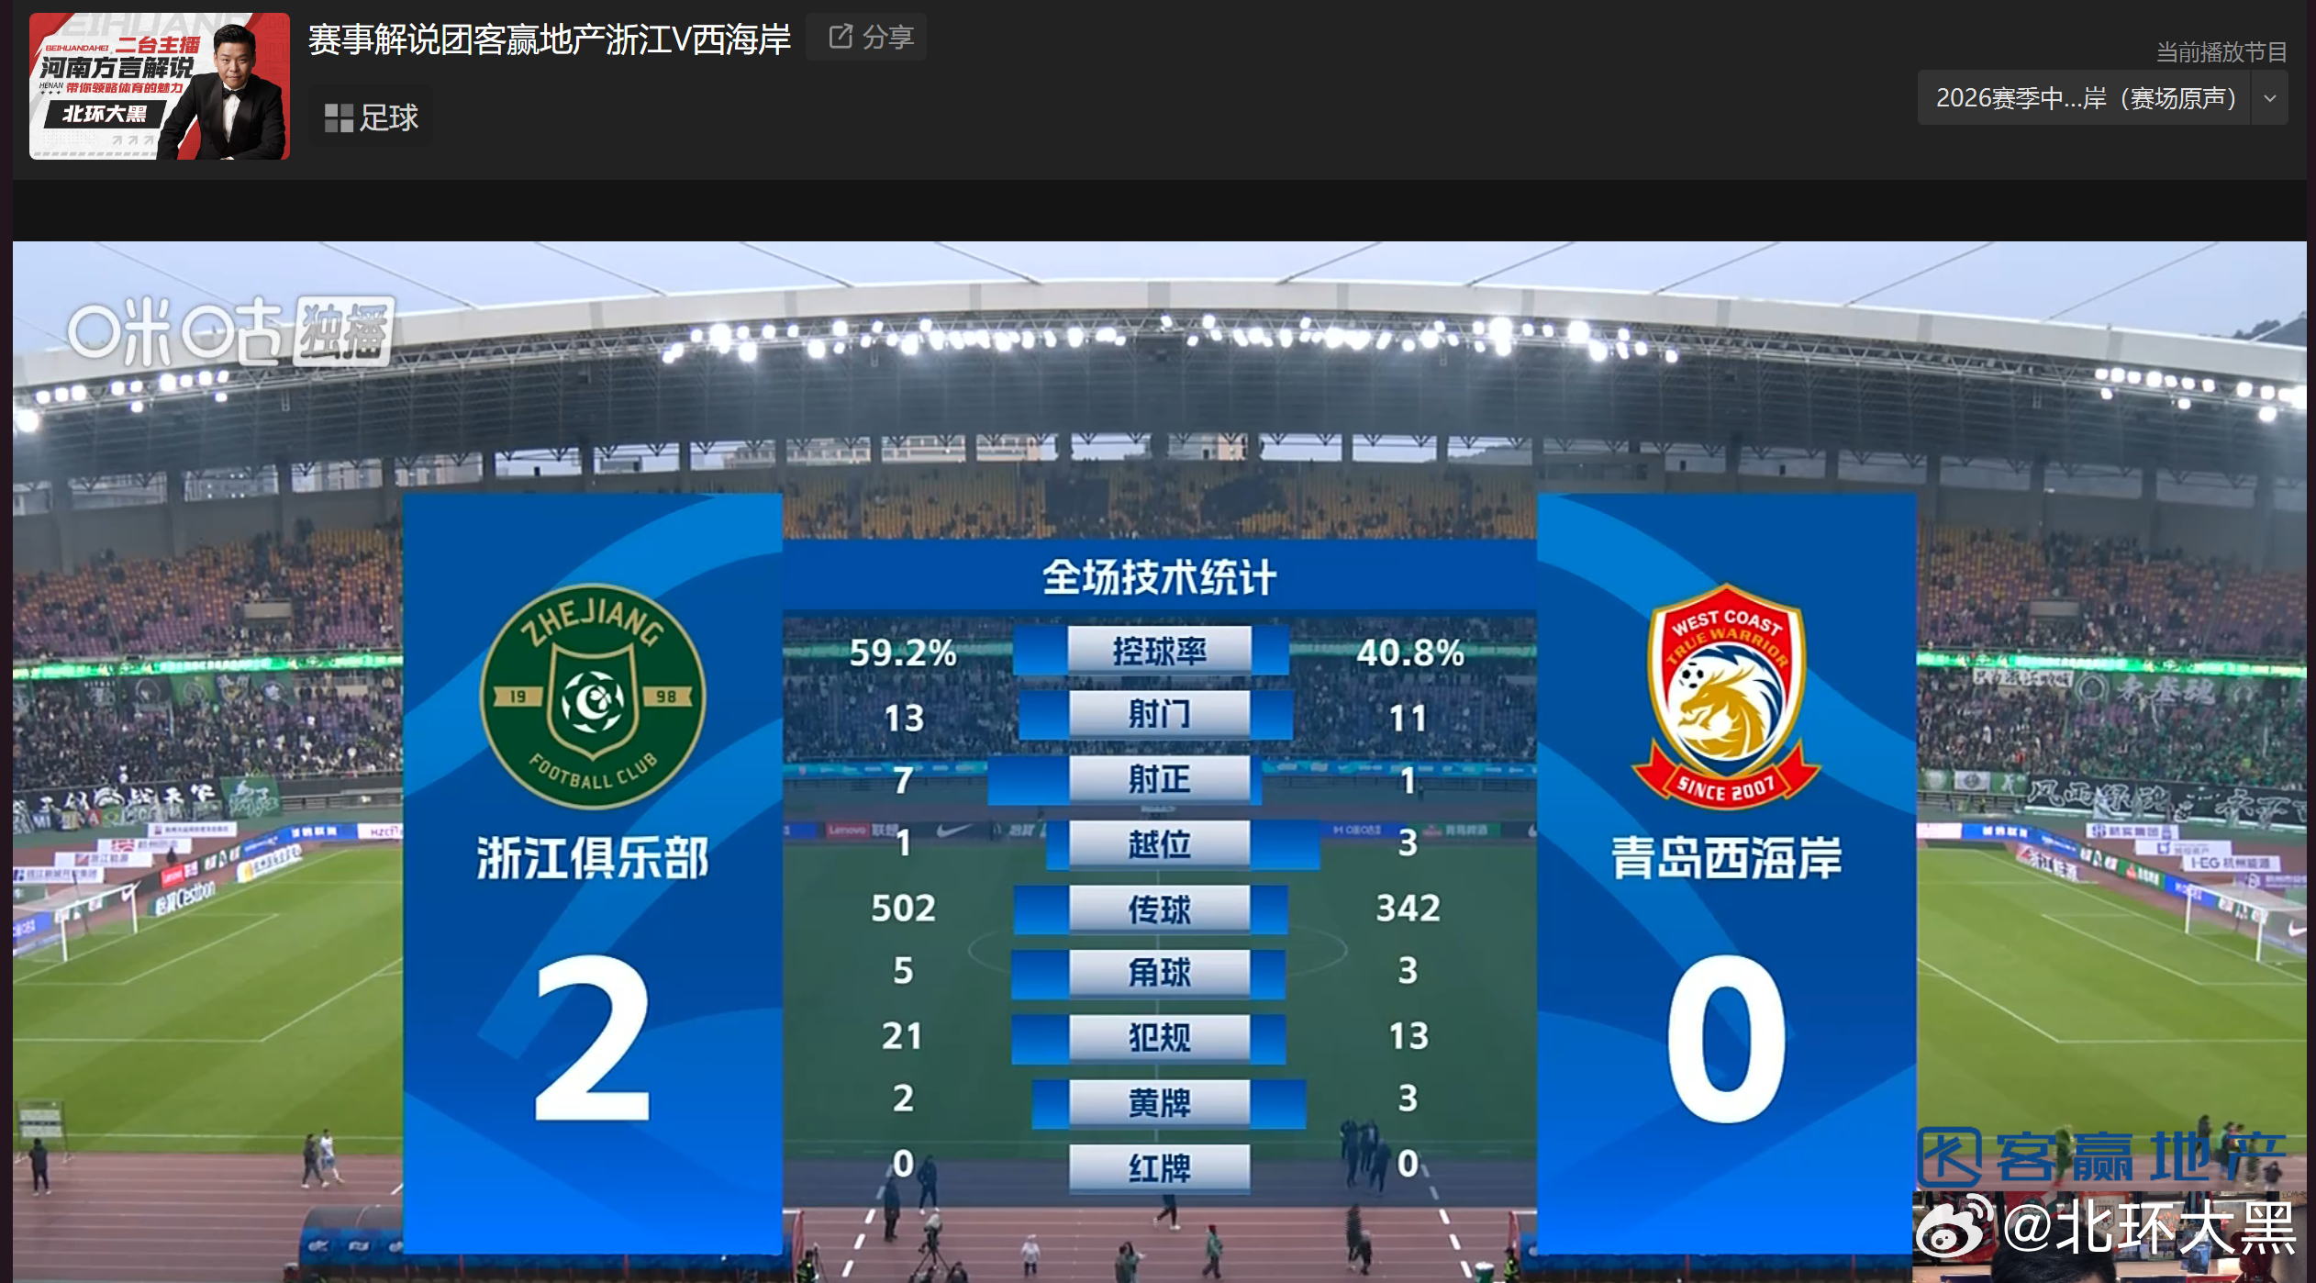This screenshot has width=2316, height=1283.
Task: Select the 足球 category tag
Action: [x=372, y=117]
